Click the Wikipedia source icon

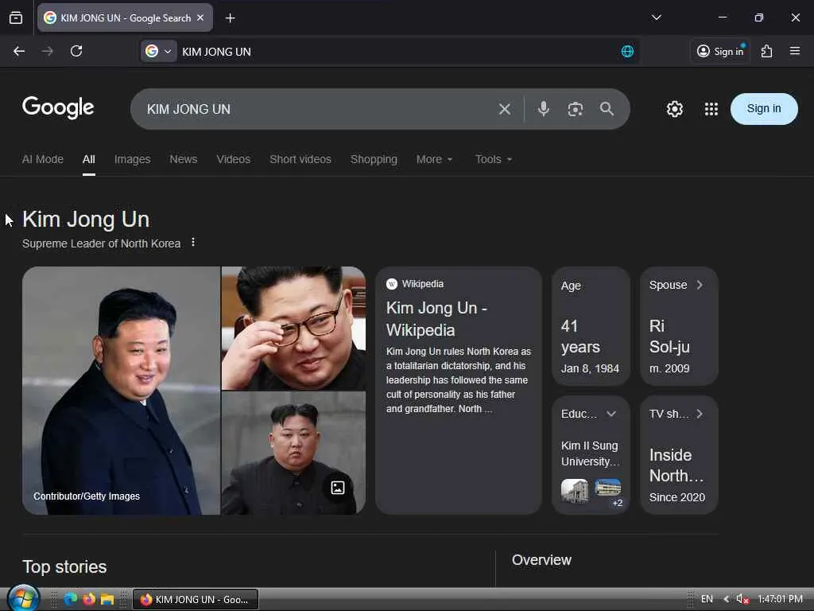392,284
